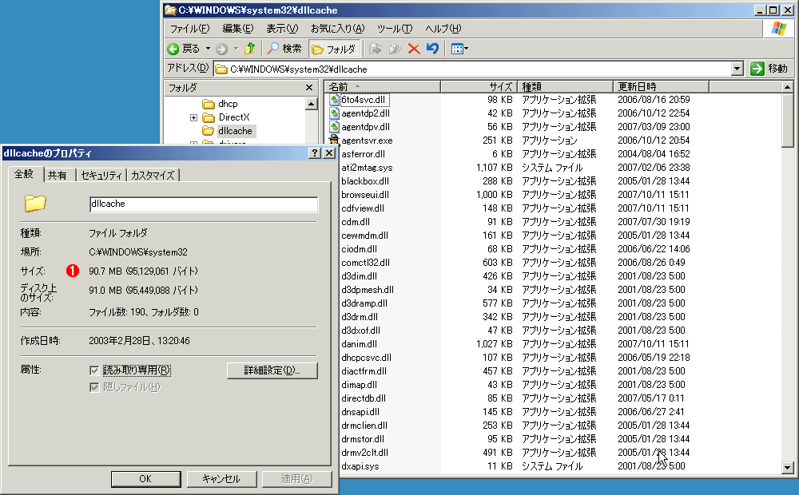Select the file danim.dll
799x495 pixels.
tap(360, 344)
